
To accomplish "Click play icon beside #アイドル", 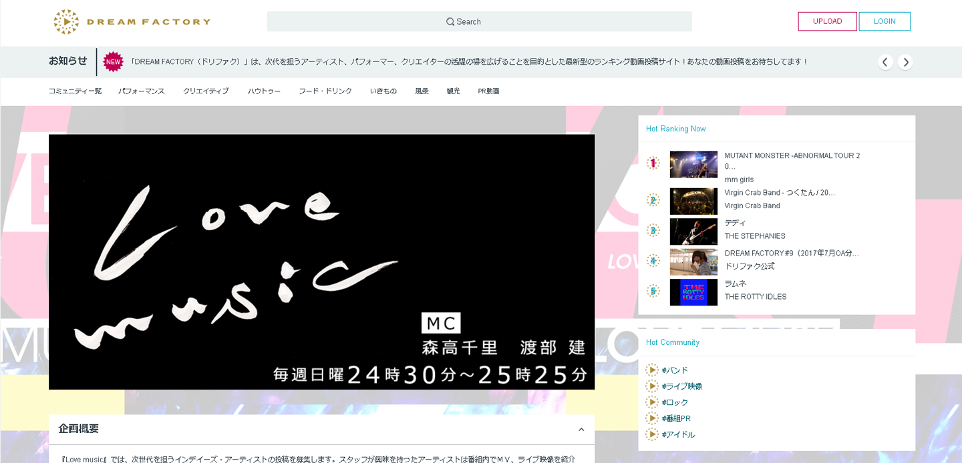I will 652,434.
